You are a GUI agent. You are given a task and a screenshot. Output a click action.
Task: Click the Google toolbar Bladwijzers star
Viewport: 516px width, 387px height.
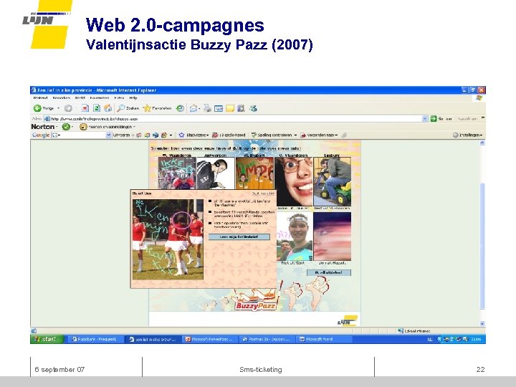coord(181,135)
